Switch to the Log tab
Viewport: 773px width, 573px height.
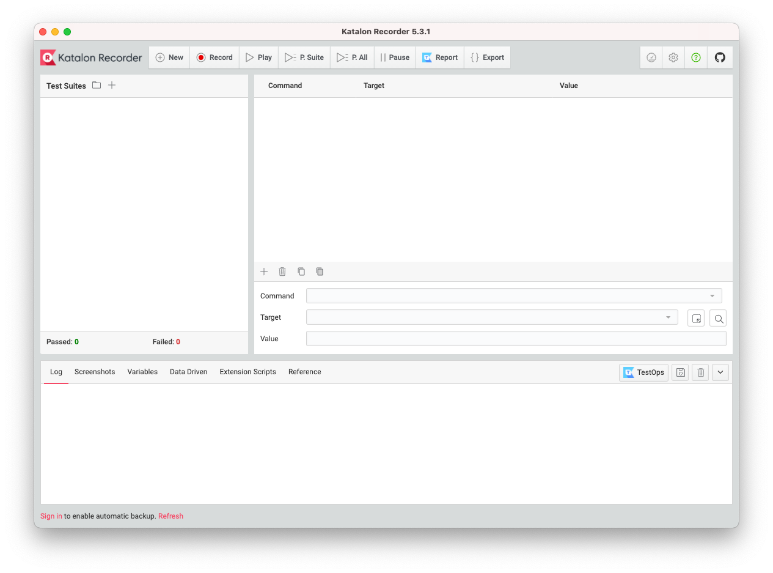(x=56, y=372)
